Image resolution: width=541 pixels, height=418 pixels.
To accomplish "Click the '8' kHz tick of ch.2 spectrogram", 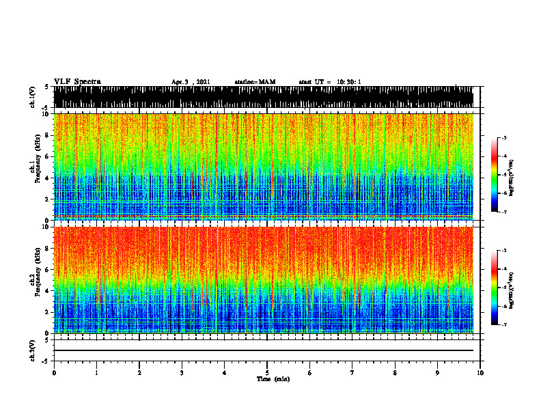I will (x=47, y=249).
